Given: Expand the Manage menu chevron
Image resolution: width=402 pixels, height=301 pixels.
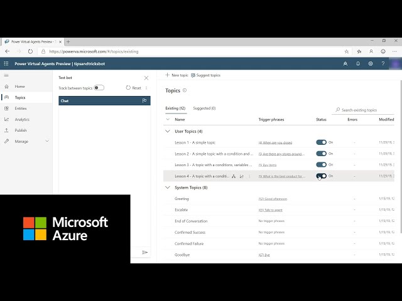Looking at the screenshot, I should click(47, 141).
